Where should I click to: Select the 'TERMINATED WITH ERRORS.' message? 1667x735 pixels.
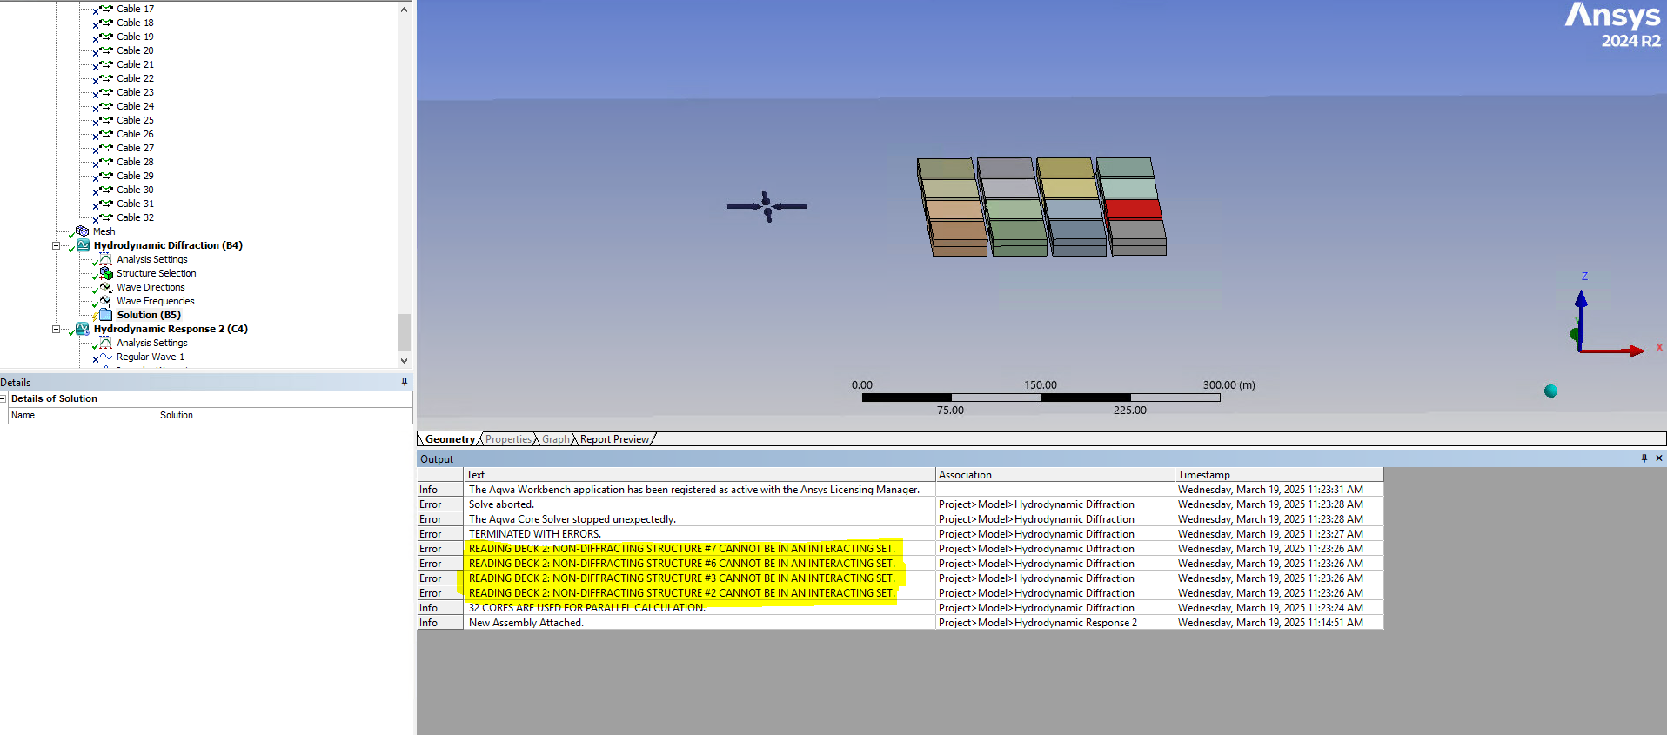click(535, 534)
